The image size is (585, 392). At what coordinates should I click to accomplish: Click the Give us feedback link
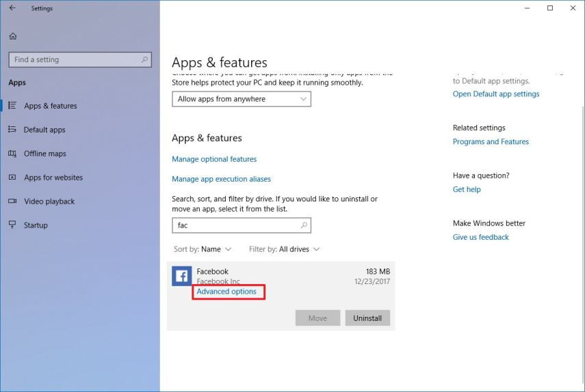tap(481, 237)
